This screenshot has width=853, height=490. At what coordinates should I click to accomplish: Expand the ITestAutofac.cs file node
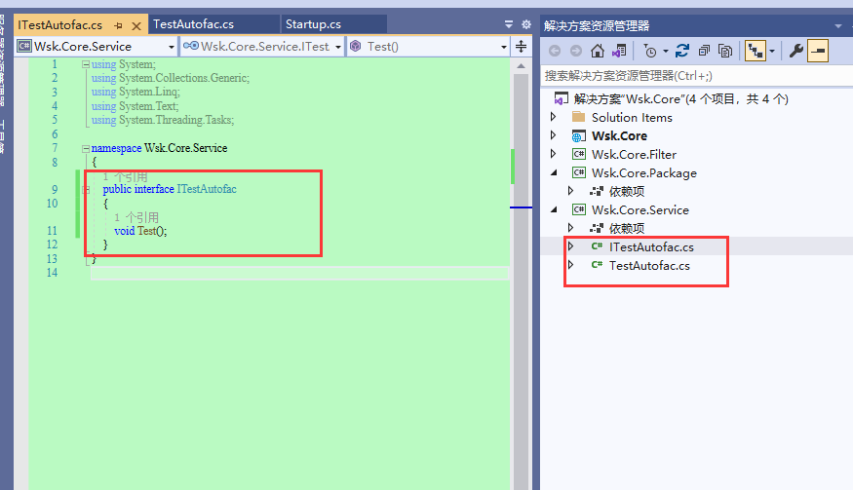pyautogui.click(x=570, y=246)
